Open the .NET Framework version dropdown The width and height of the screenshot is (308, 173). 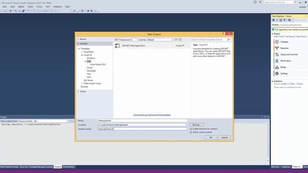pyautogui.click(x=126, y=40)
